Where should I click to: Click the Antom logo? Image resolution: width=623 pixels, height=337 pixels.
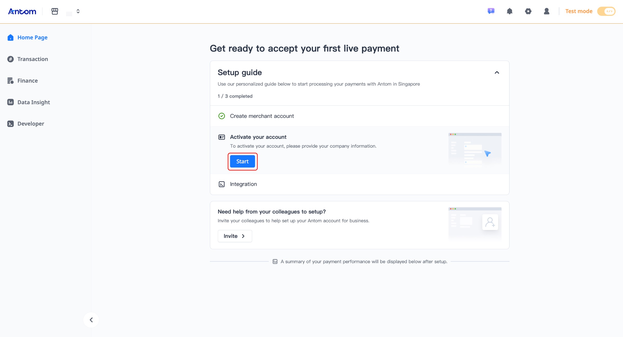22,11
